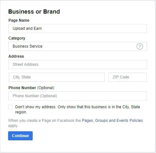
Task: Click the Continue button
Action: point(20,136)
